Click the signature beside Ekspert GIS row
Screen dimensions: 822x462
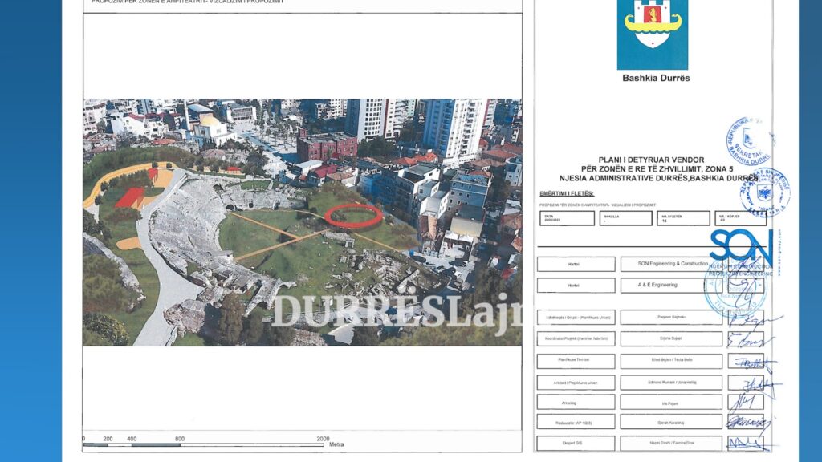coord(747,443)
